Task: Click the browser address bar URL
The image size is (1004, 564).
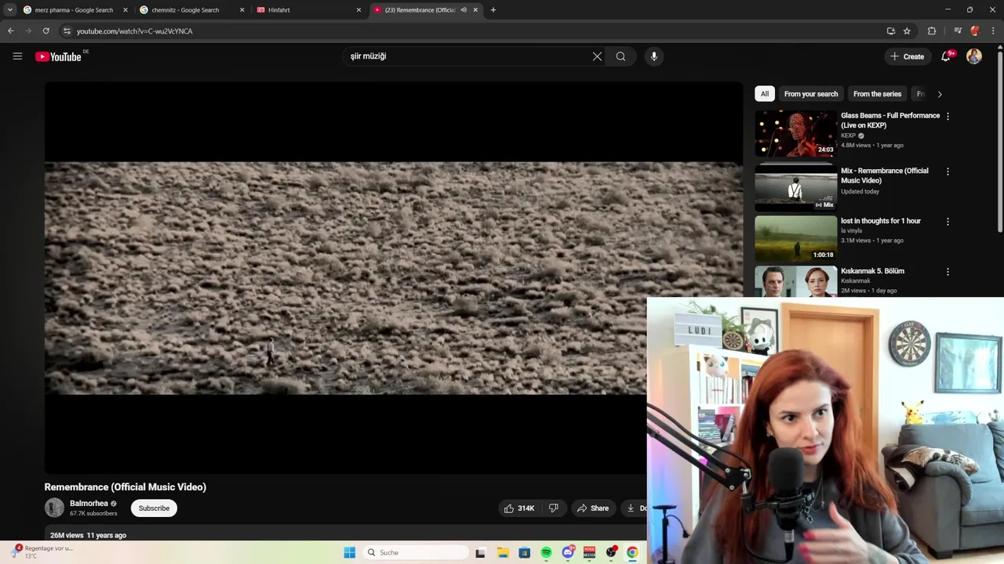Action: [x=134, y=31]
